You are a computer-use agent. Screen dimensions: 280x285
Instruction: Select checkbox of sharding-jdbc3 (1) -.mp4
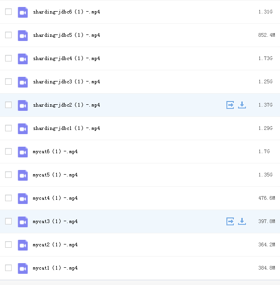coord(8,81)
